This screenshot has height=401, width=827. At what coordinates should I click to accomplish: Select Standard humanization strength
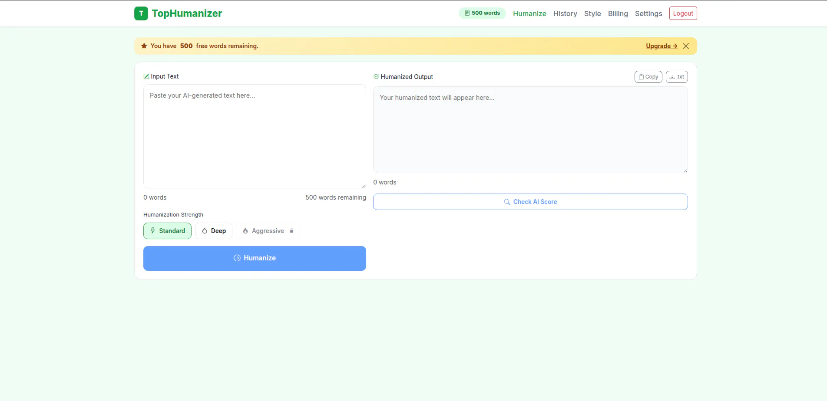pyautogui.click(x=167, y=231)
